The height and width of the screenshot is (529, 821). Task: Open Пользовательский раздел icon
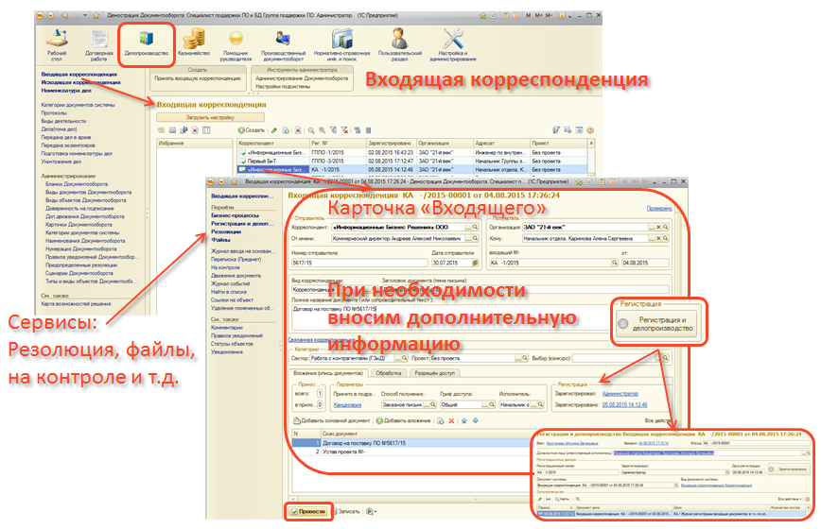coord(399,44)
